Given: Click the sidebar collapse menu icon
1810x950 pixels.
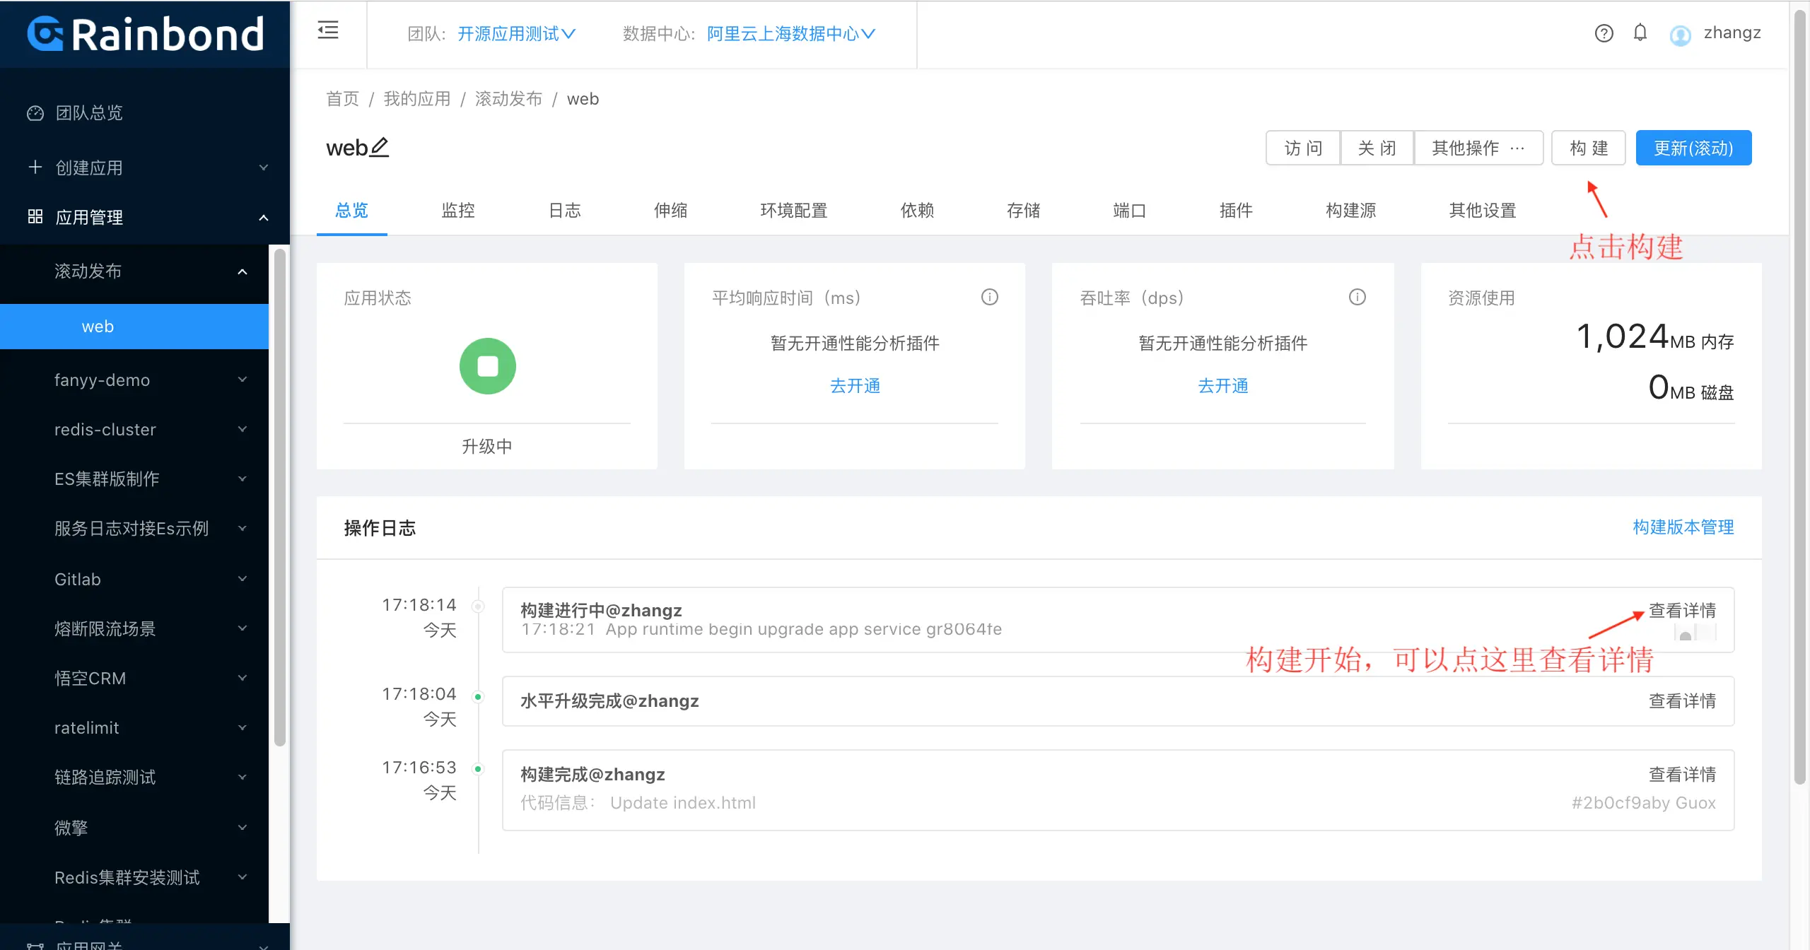Looking at the screenshot, I should (x=328, y=30).
